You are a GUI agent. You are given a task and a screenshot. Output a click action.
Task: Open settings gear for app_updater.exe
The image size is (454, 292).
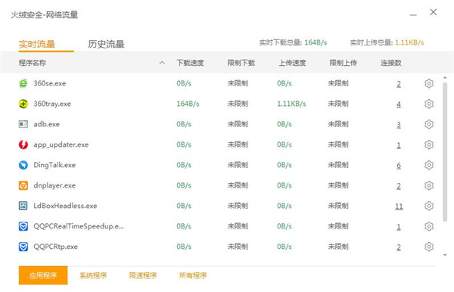[429, 144]
